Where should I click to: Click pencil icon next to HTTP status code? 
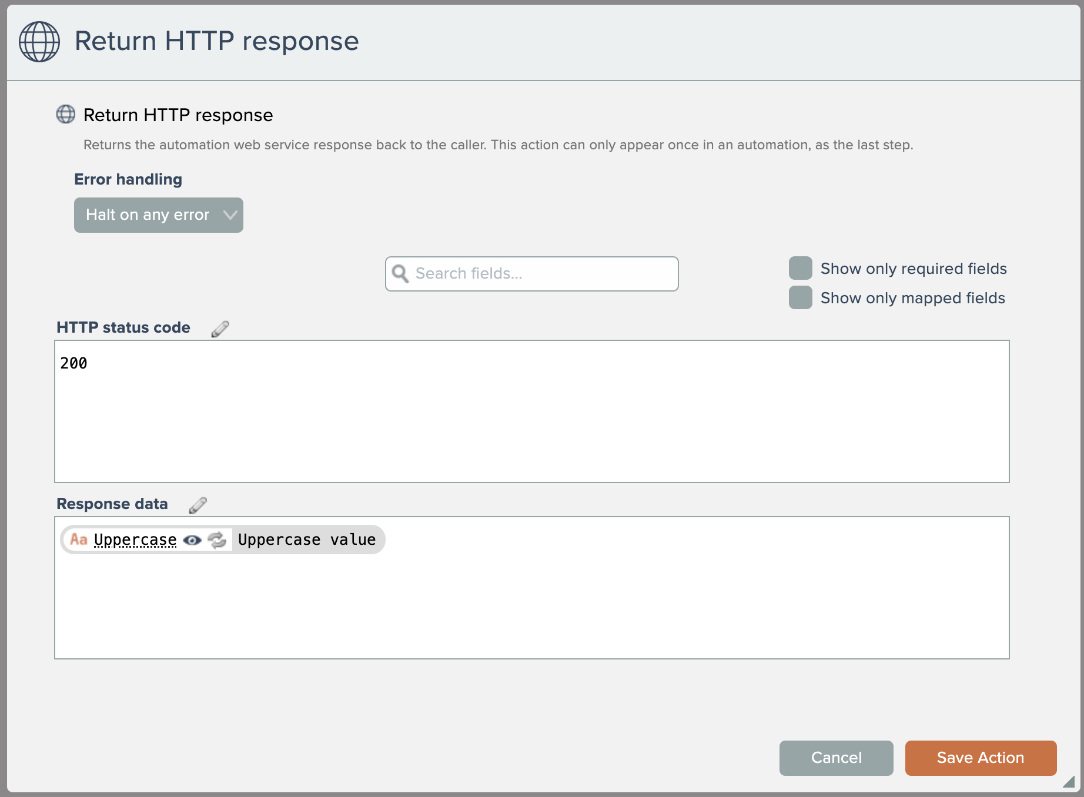pos(220,329)
